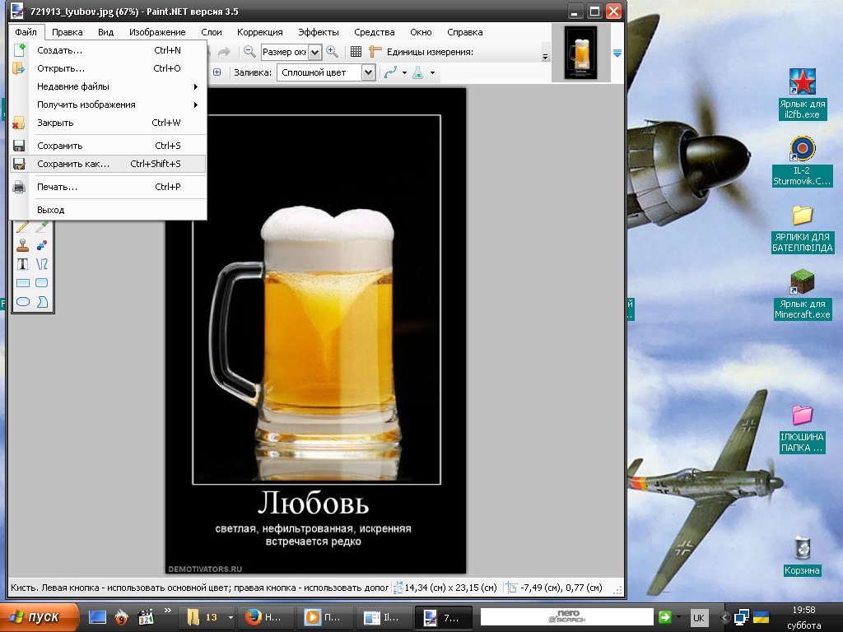Select the Freeform Shape tool
The height and width of the screenshot is (632, 843).
click(x=42, y=302)
